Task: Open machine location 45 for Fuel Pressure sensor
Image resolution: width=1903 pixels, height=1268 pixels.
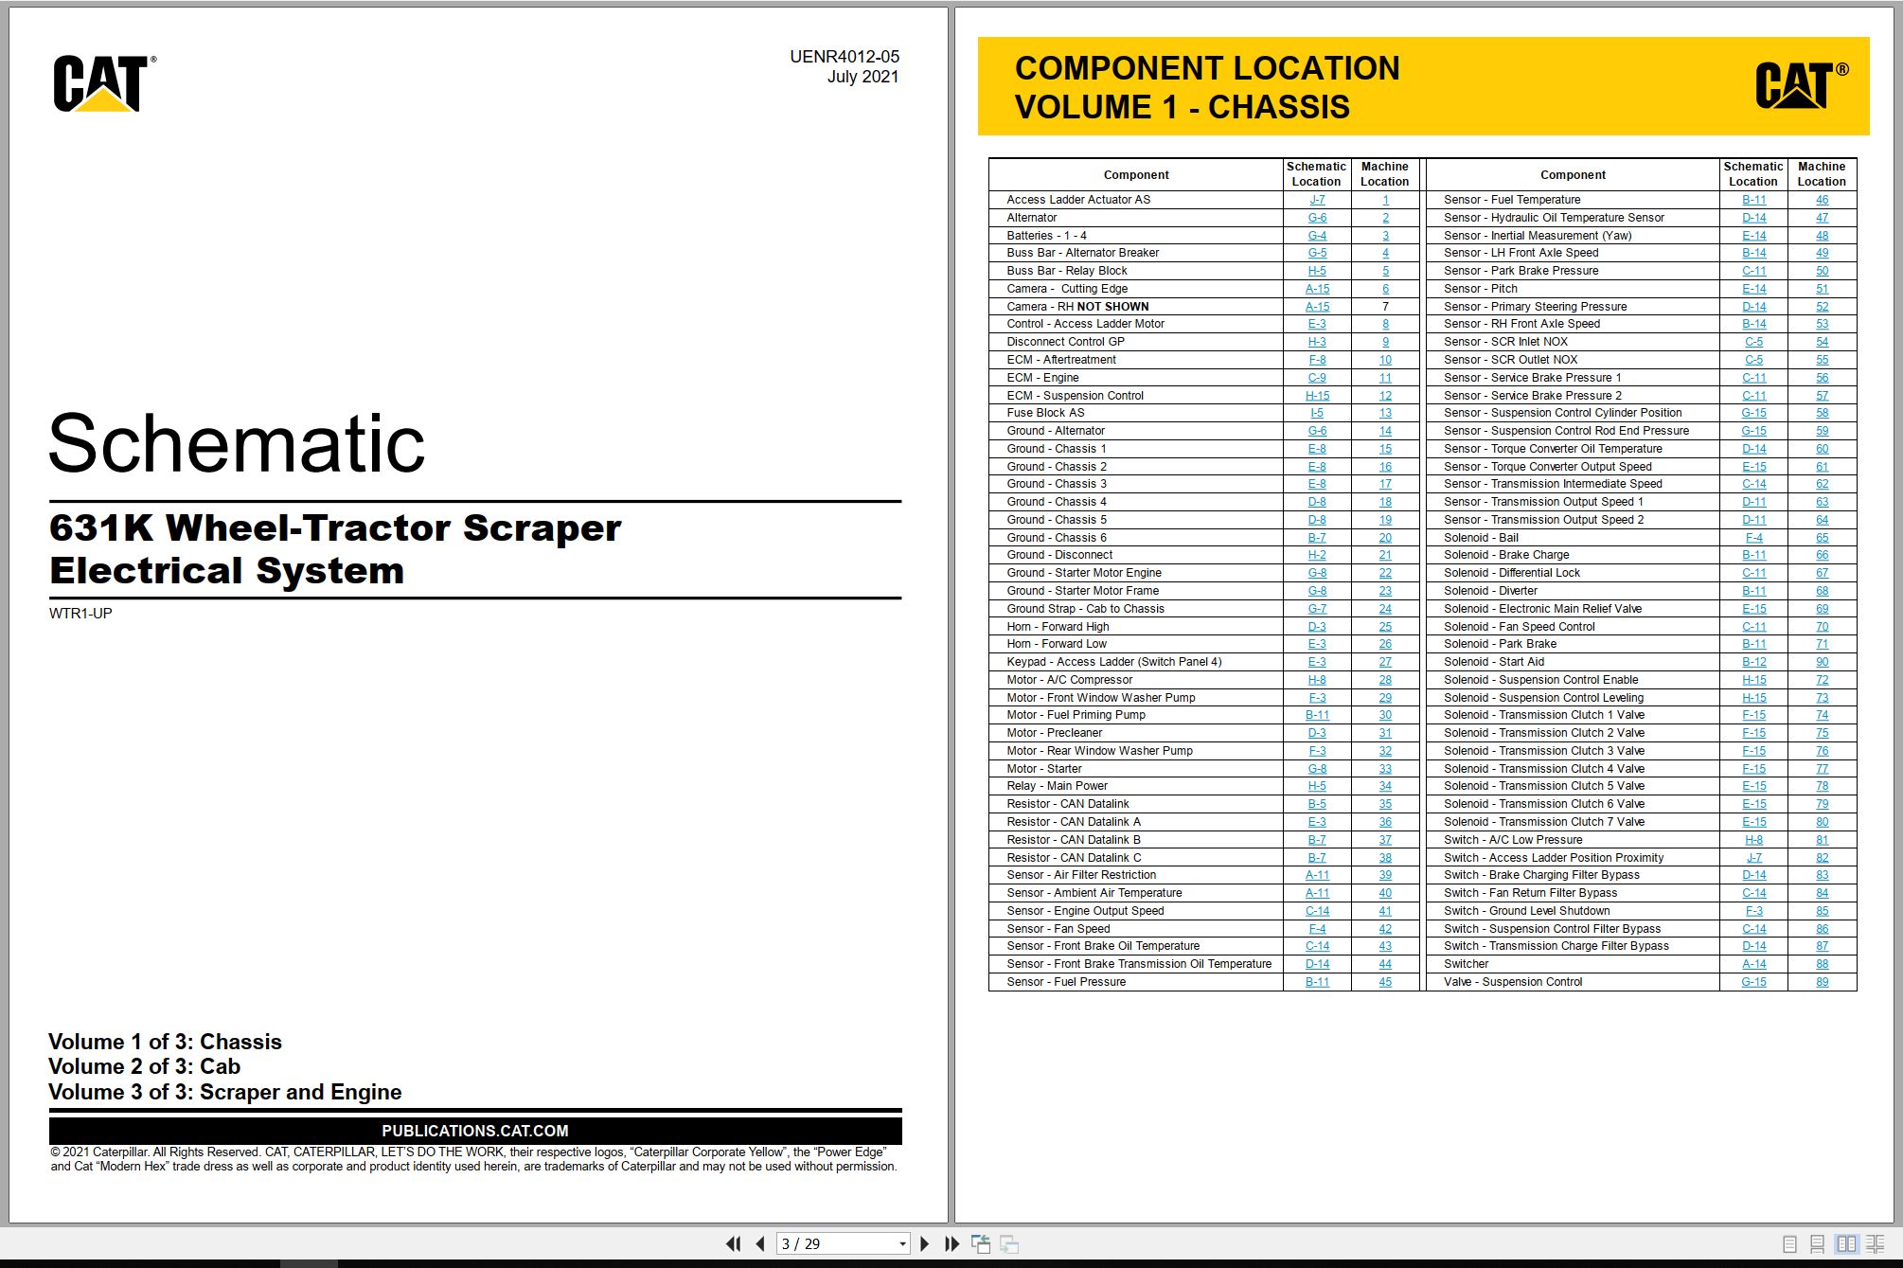Action: [x=1385, y=982]
